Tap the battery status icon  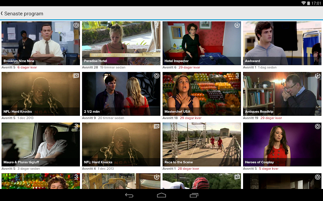(x=308, y=3)
